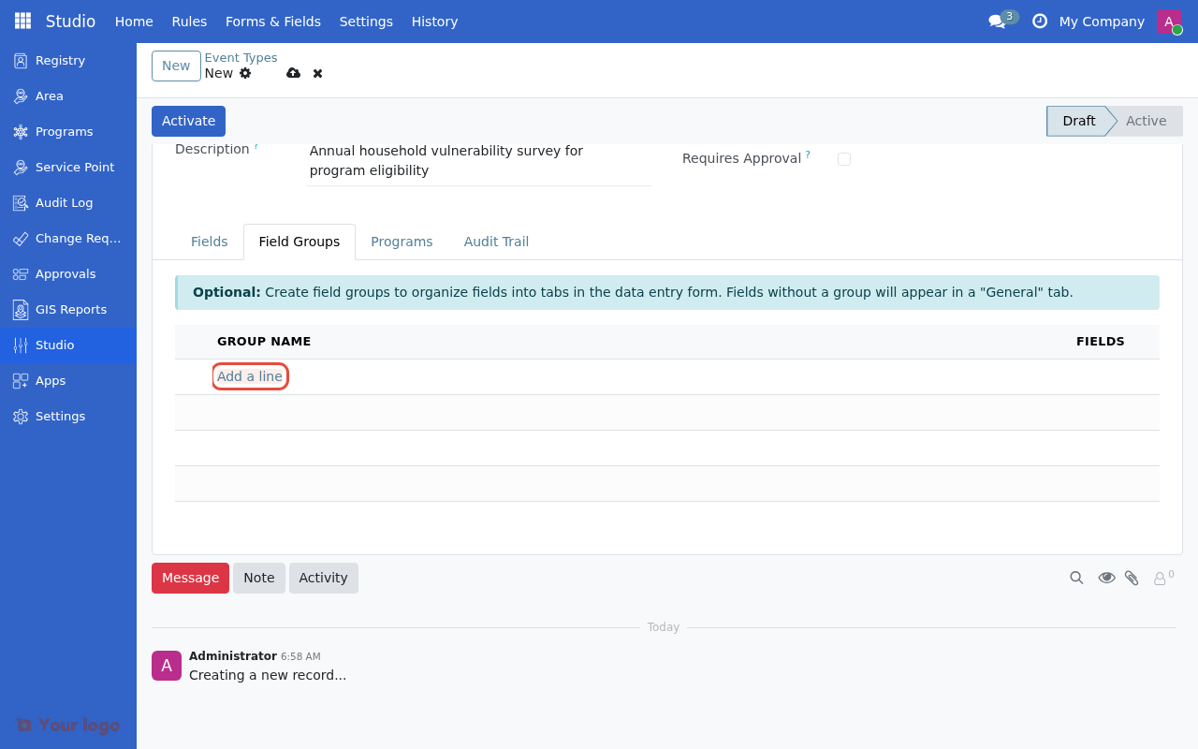Click Add a line under Group Name
1198x749 pixels.
pyautogui.click(x=250, y=376)
